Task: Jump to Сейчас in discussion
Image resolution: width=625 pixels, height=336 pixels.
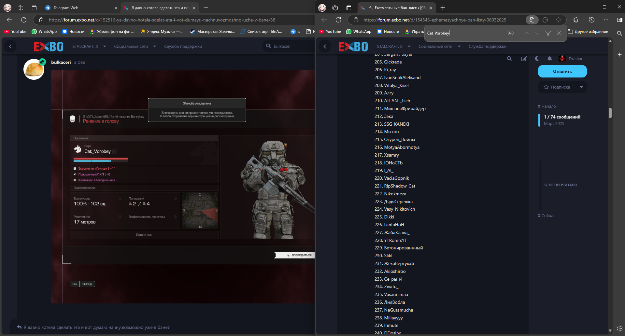Action: click(547, 216)
